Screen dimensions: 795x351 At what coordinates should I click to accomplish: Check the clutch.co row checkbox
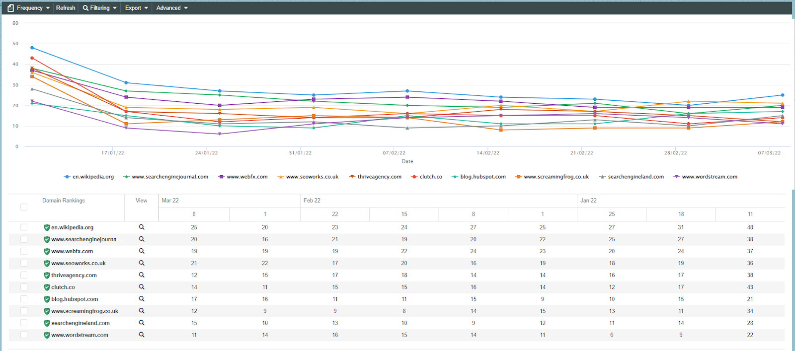click(24, 287)
